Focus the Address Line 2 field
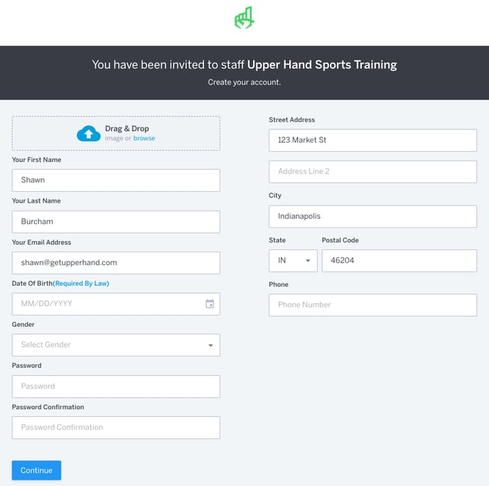 coord(372,171)
